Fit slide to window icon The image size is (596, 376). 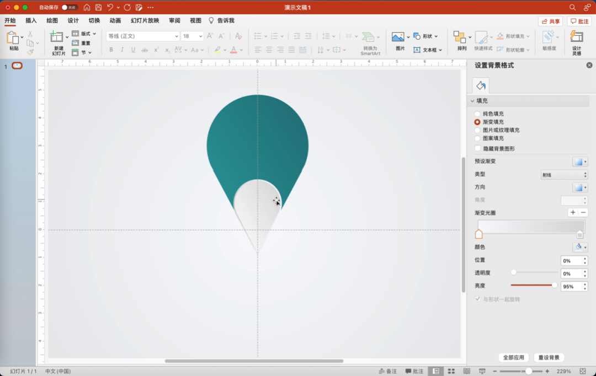point(583,371)
